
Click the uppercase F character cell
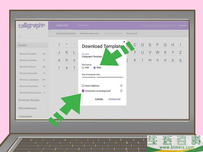pyautogui.click(x=158, y=45)
